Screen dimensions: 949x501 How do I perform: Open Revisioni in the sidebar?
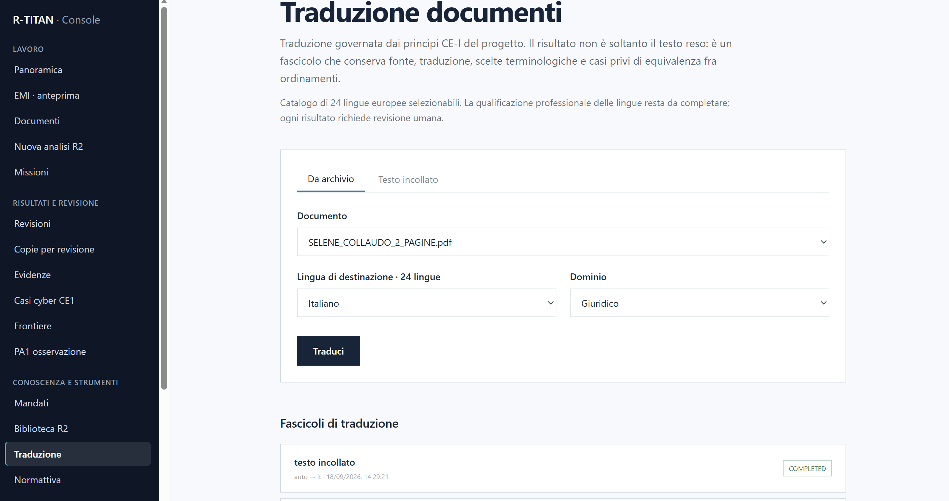pos(78,224)
